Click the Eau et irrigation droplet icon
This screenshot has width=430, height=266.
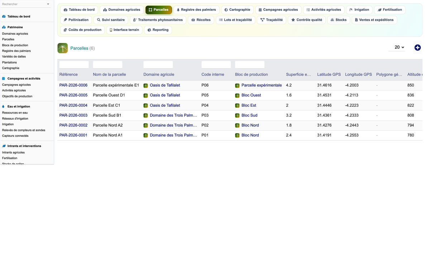tap(4, 106)
